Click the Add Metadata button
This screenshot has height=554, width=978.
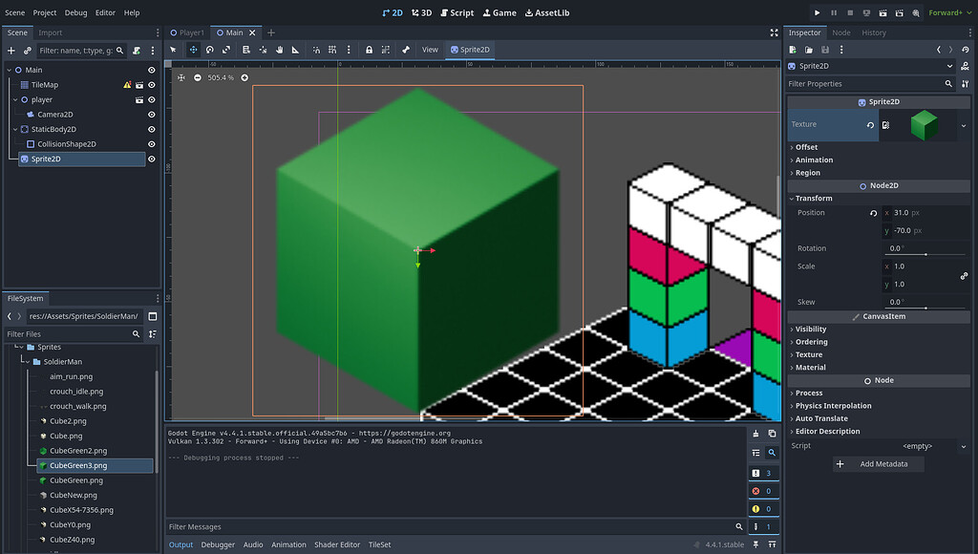(x=878, y=463)
